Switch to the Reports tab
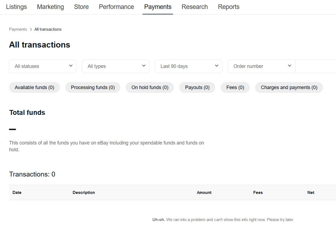 point(229,7)
